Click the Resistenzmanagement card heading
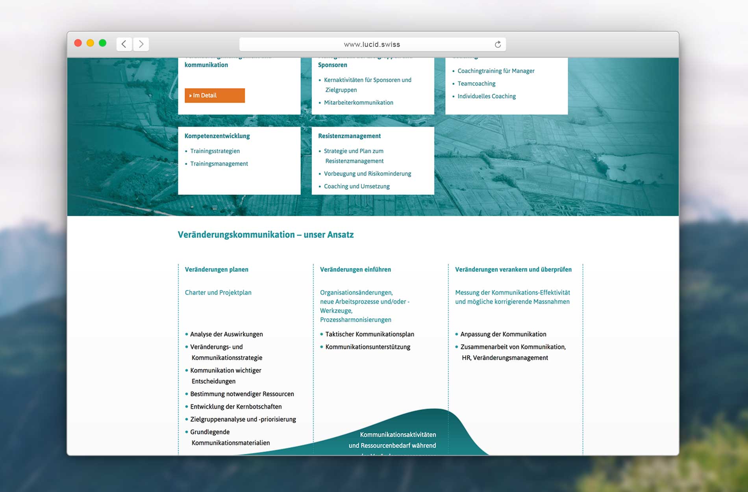The image size is (748, 492). [349, 136]
